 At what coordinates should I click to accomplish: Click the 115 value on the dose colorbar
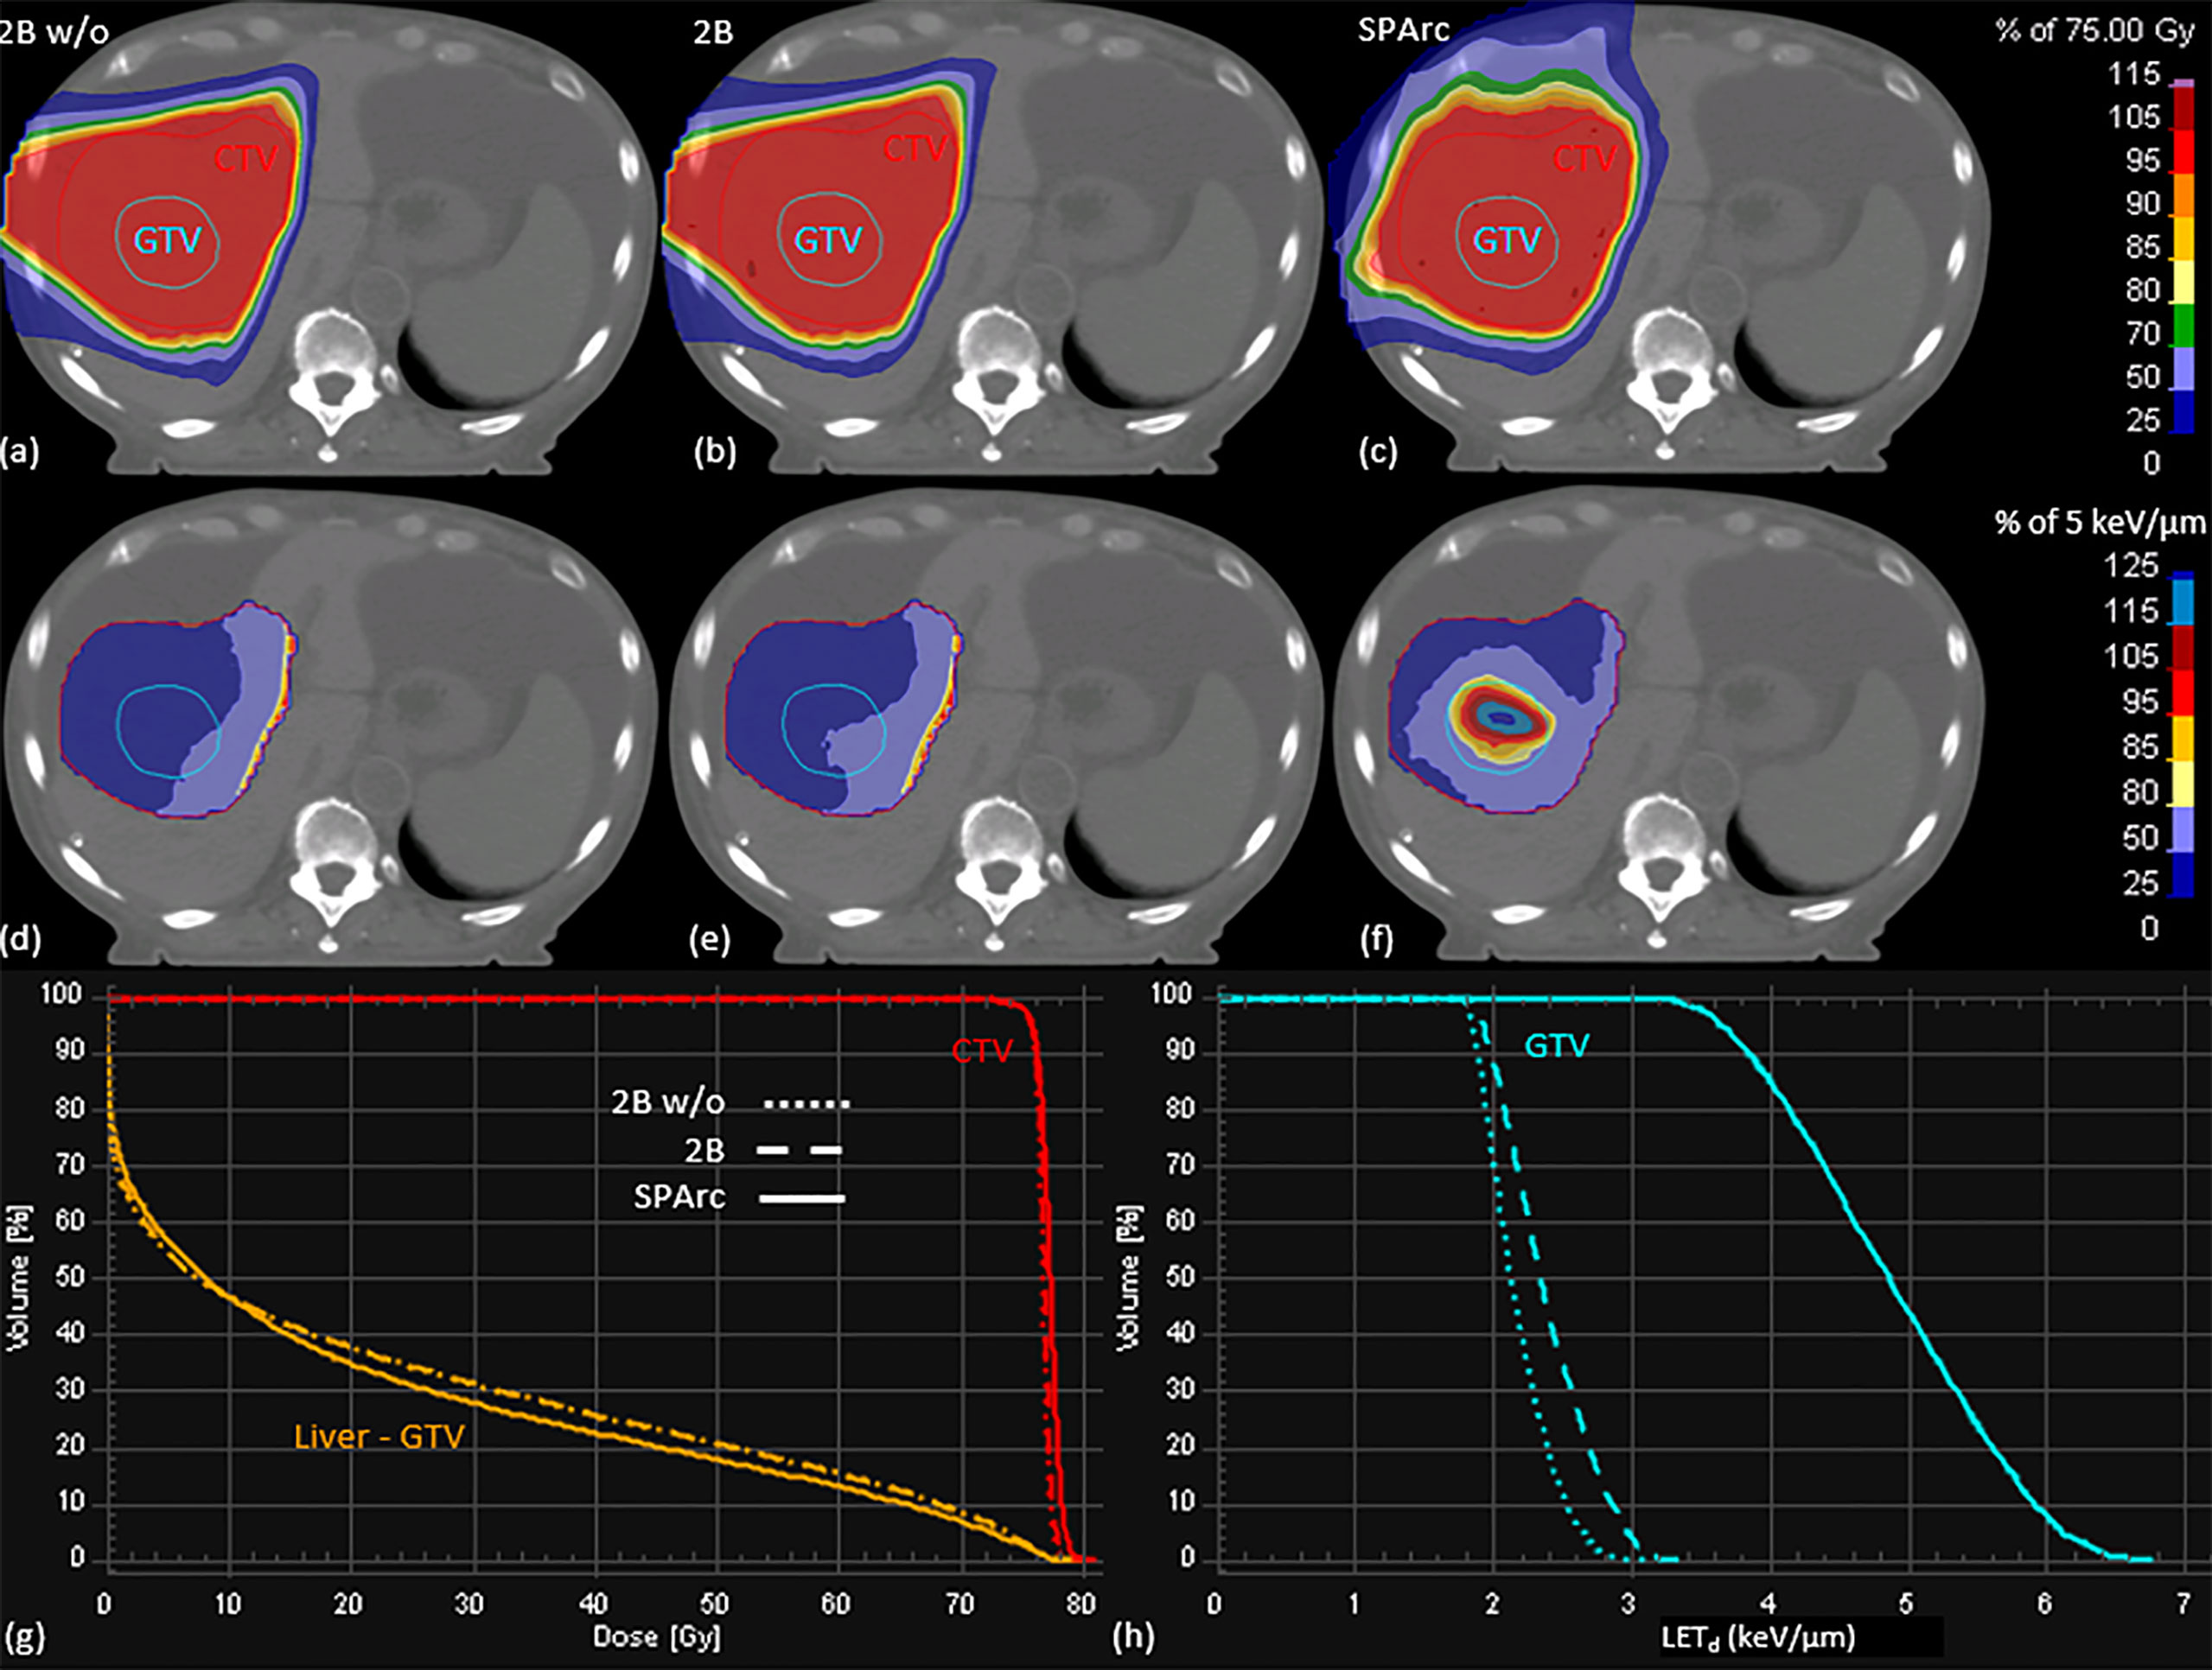[x=2135, y=74]
